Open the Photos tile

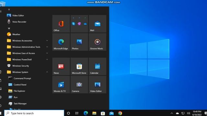click(x=79, y=42)
